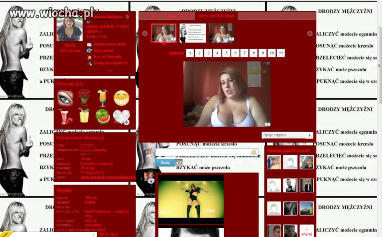Select the Inne z 2013-07-10 tab

coord(216,16)
